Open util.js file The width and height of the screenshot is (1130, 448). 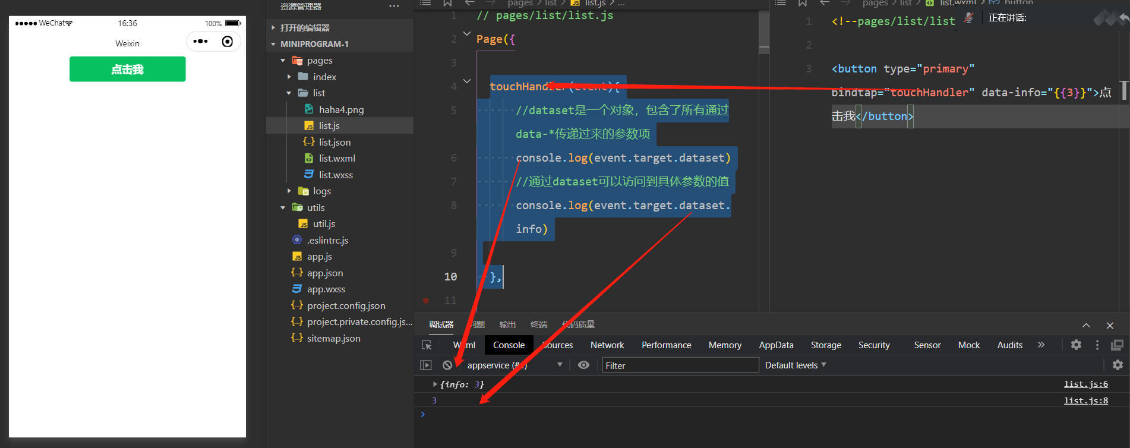[324, 224]
